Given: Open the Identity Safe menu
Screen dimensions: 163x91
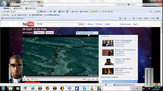Looking at the screenshot, I should click(x=31, y=8).
